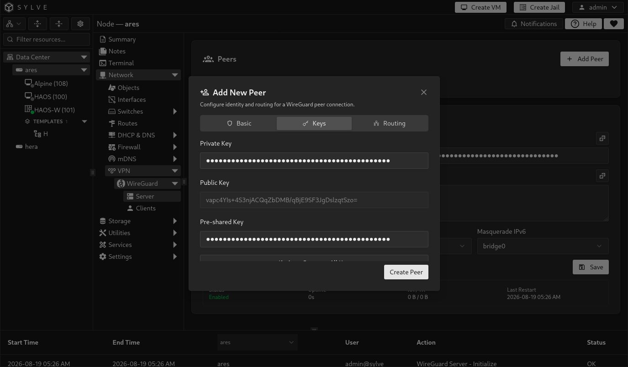Click the Private Key field
The height and width of the screenshot is (367, 628).
pos(314,161)
